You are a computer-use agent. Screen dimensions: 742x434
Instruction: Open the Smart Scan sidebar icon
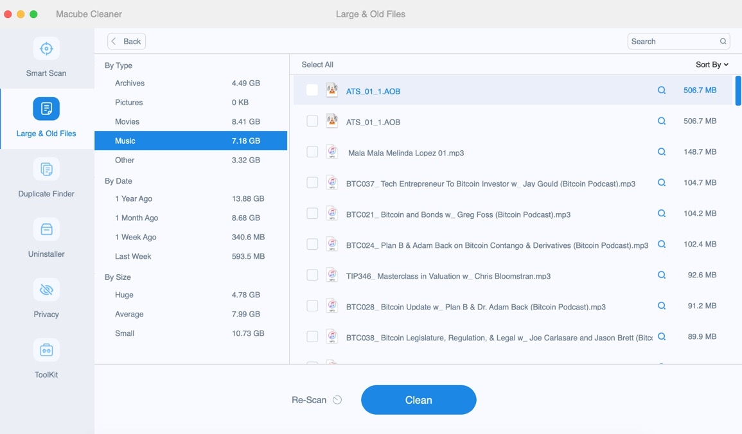click(x=46, y=49)
